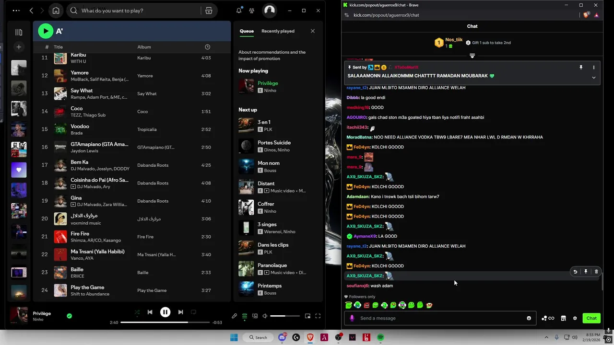Select 3 singes in the queue

click(278, 228)
